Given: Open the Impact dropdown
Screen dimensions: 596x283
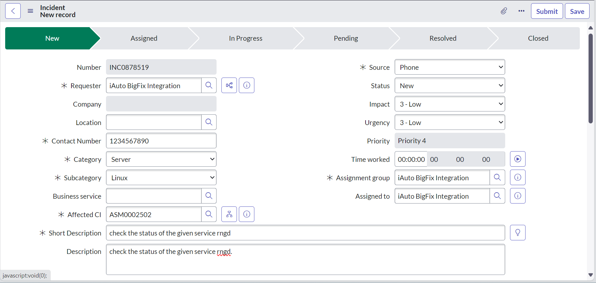Looking at the screenshot, I should tap(450, 104).
